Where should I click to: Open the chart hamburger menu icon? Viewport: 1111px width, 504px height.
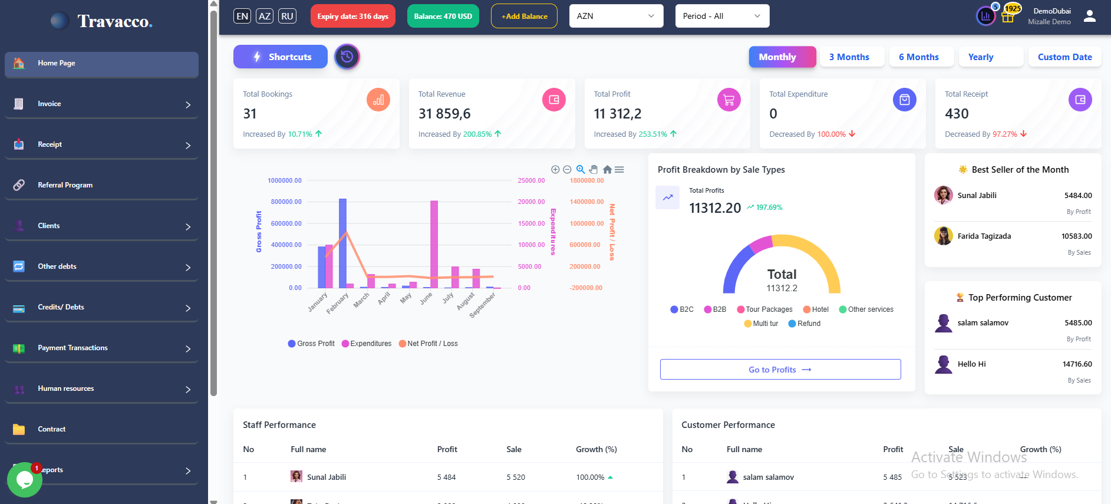click(619, 170)
